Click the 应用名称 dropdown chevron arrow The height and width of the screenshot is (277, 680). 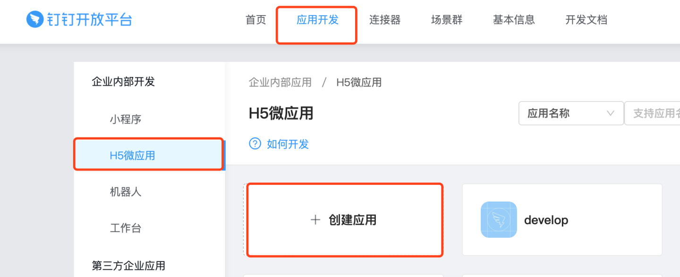[610, 113]
